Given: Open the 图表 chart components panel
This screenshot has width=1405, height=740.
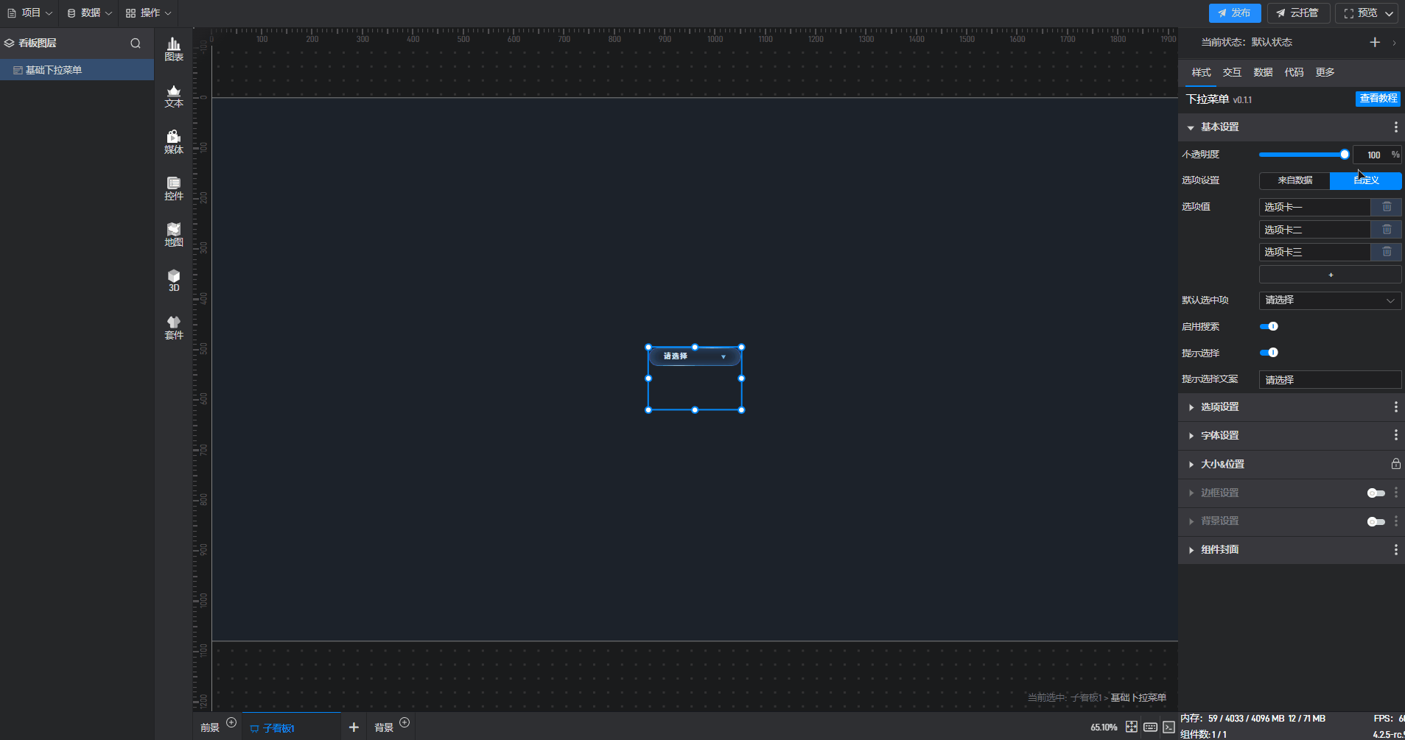Looking at the screenshot, I should pyautogui.click(x=174, y=49).
